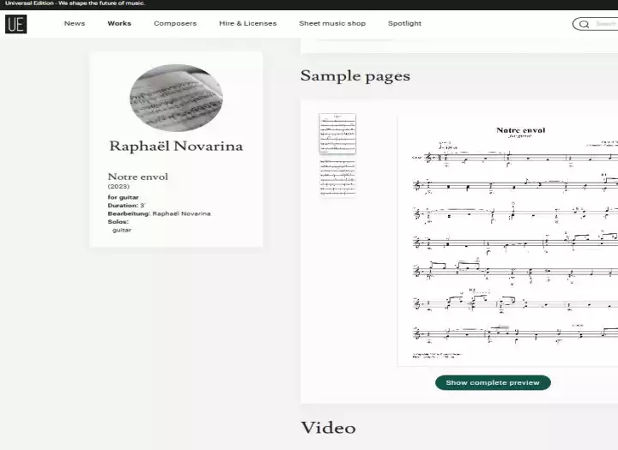Image resolution: width=618 pixels, height=450 pixels.
Task: Click the search magnifier icon
Action: coord(585,24)
